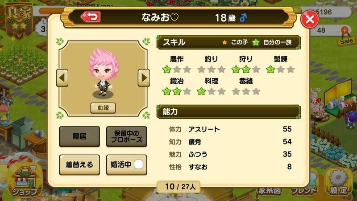The height and width of the screenshot is (201, 357).
Task: Open the フレンド friends icon
Action: [x=304, y=189]
